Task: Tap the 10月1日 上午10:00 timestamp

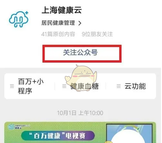Action: pos(80,113)
